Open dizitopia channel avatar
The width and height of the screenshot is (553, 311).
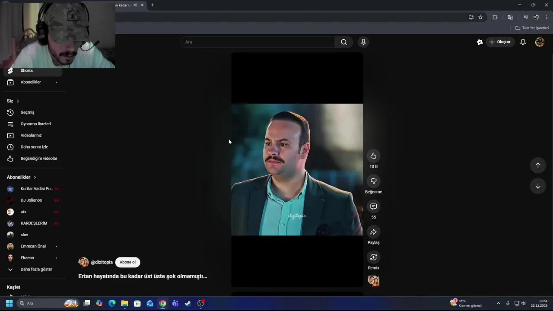click(83, 262)
